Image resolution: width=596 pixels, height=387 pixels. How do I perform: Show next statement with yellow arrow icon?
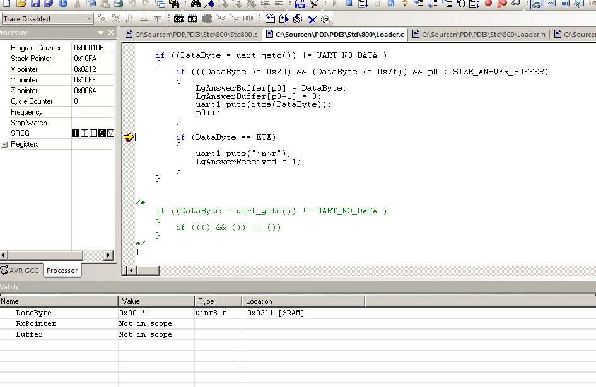click(405, 3)
